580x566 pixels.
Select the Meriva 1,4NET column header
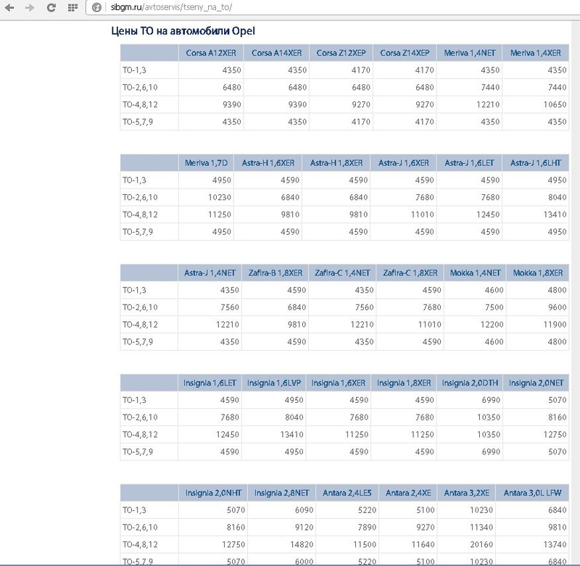469,53
